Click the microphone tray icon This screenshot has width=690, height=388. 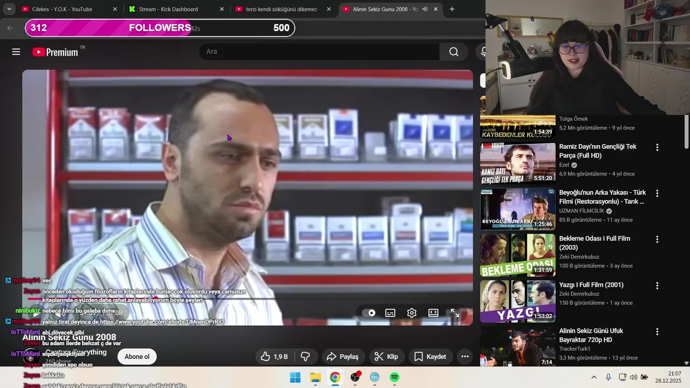coord(608,377)
